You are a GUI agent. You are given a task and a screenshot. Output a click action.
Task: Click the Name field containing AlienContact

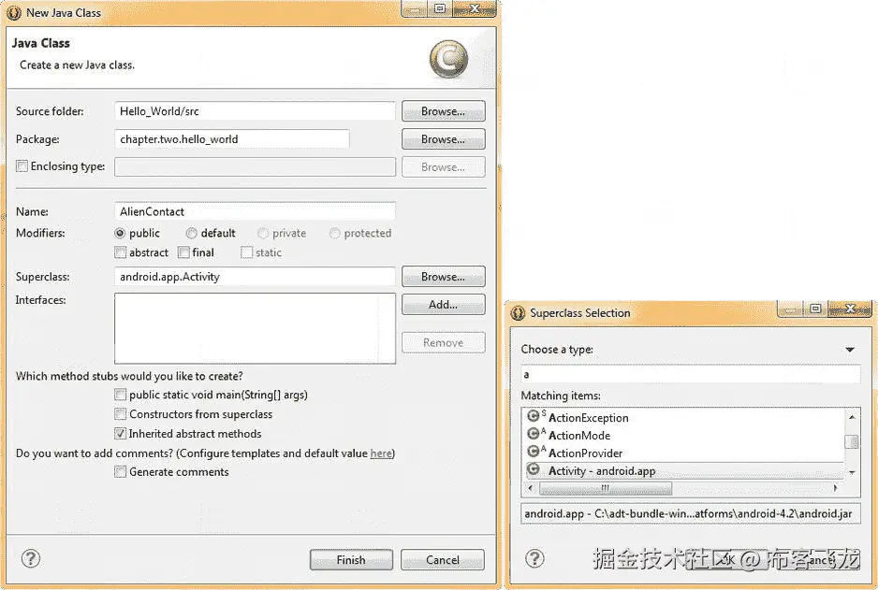(x=255, y=211)
